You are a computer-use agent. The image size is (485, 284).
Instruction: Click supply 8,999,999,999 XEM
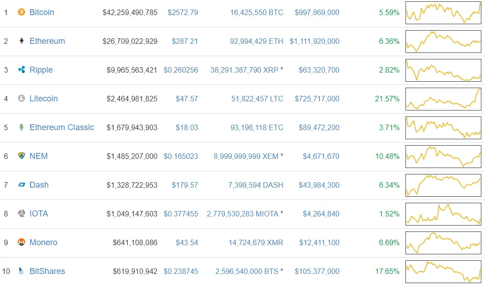point(246,156)
